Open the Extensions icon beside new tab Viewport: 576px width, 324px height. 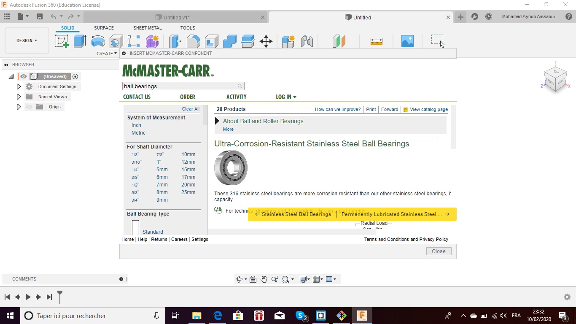475,17
